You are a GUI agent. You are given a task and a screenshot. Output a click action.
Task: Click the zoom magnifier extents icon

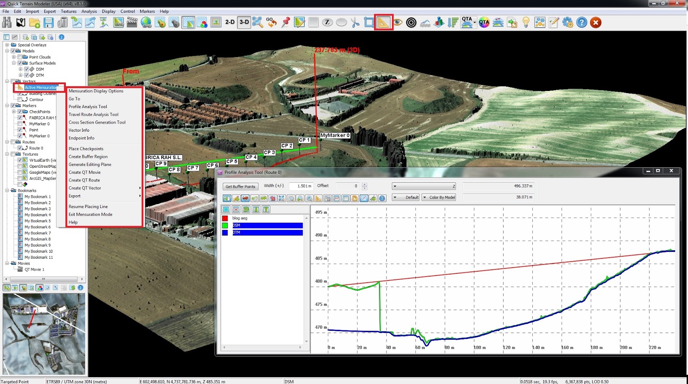[x=258, y=22]
